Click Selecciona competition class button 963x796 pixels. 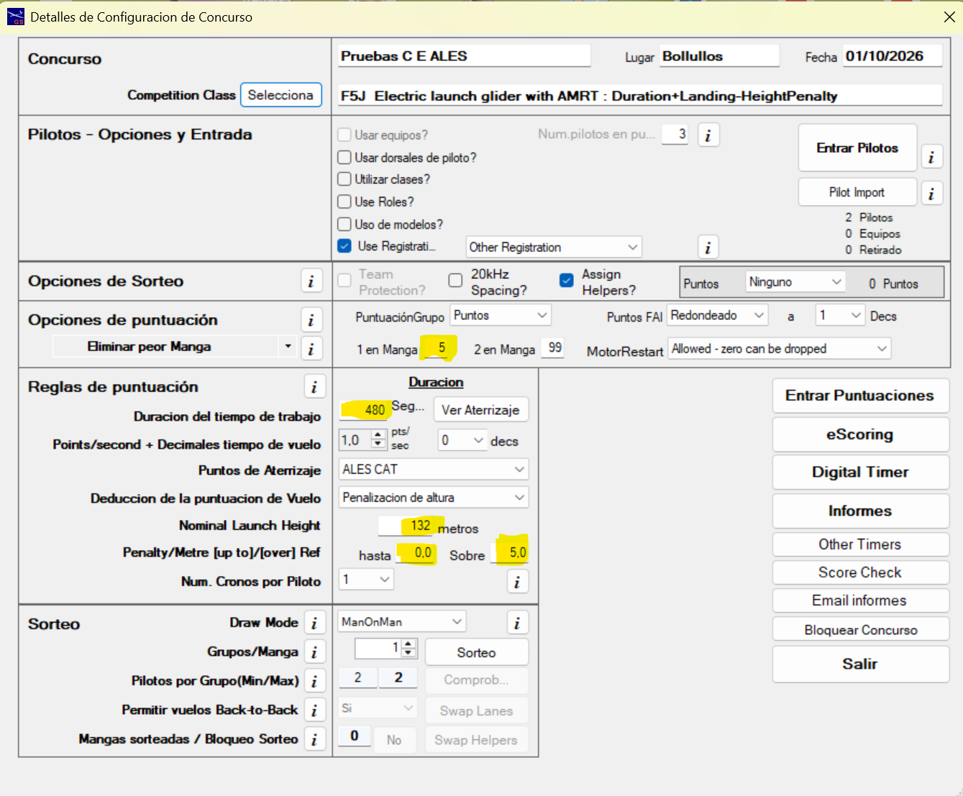click(280, 95)
